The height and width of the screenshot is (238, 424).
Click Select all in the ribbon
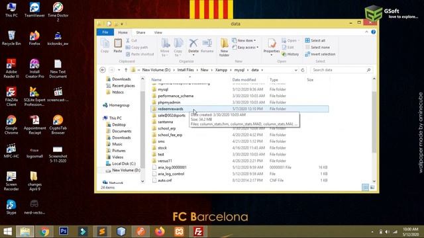click(315, 40)
